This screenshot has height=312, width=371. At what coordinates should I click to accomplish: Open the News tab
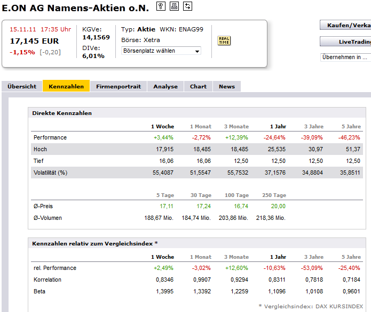click(227, 86)
